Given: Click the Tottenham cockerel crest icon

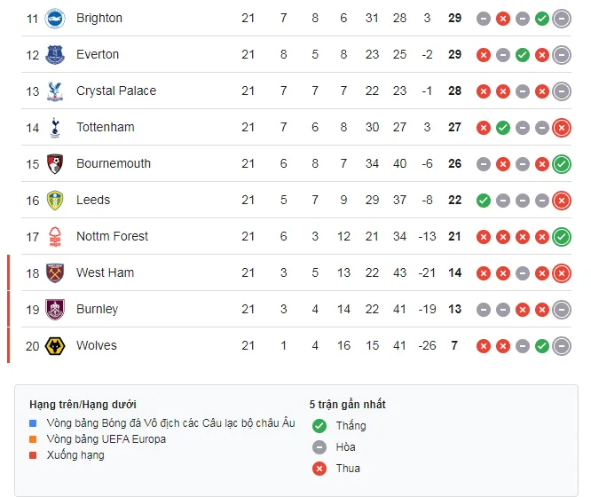Looking at the screenshot, I should (55, 127).
